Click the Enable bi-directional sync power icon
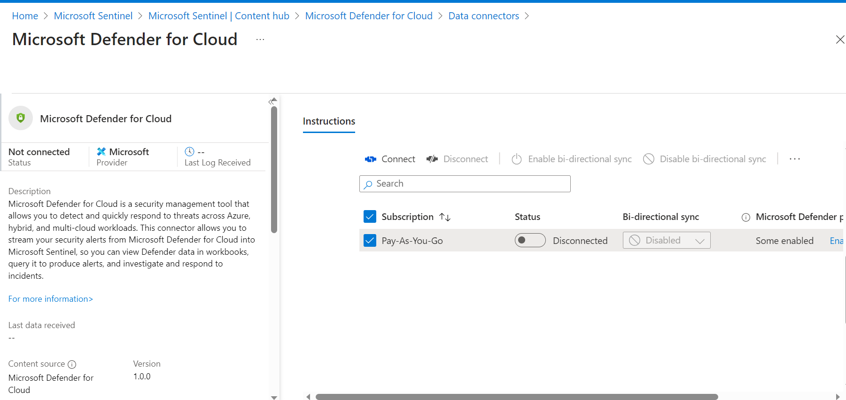 click(x=517, y=159)
